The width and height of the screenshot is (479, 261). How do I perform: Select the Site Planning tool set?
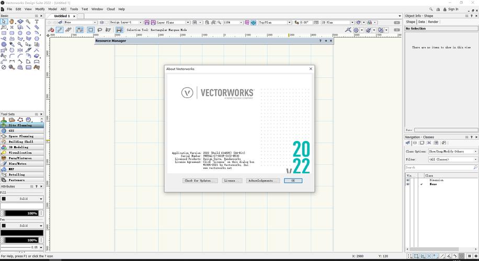coord(21,125)
